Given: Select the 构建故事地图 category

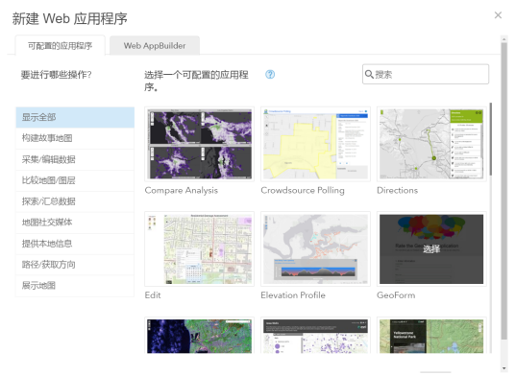Looking at the screenshot, I should 75,138.
